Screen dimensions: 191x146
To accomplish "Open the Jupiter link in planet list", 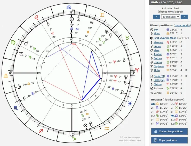I will point(158,54).
